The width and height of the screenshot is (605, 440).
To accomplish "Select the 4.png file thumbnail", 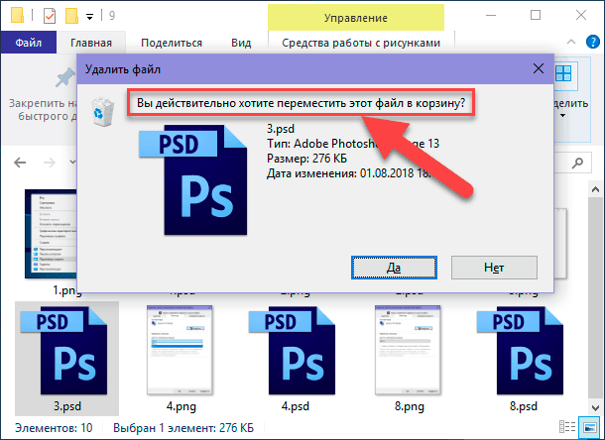I will (180, 350).
